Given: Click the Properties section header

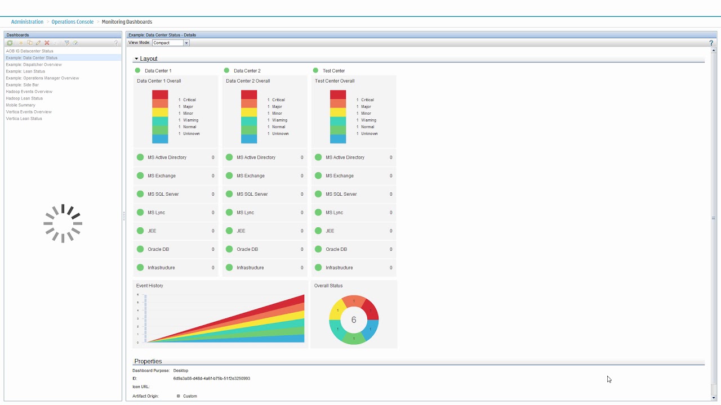Looking at the screenshot, I should [148, 361].
